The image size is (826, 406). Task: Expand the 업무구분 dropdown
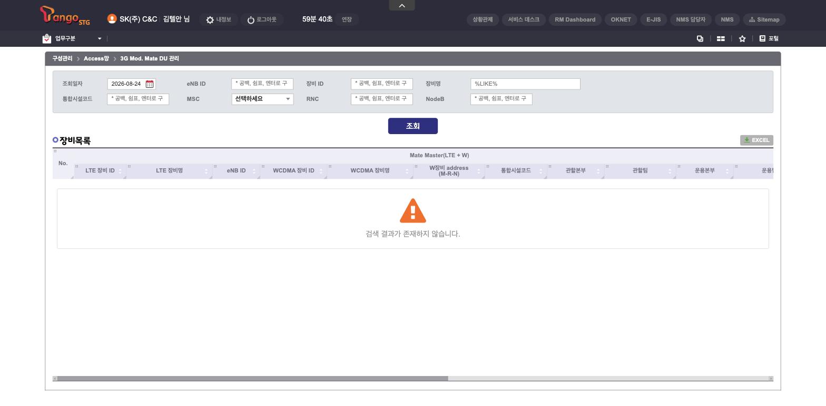tap(72, 38)
